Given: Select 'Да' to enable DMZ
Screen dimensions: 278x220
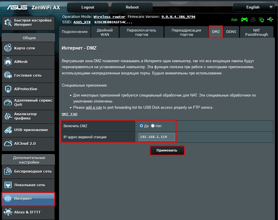Looking at the screenshot, I should 141,126.
